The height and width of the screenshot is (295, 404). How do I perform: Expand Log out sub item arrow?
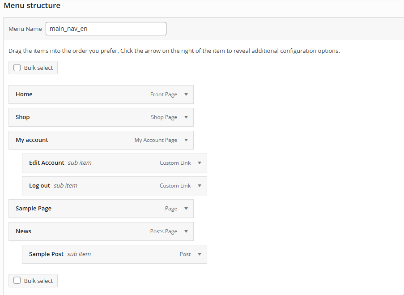200,186
